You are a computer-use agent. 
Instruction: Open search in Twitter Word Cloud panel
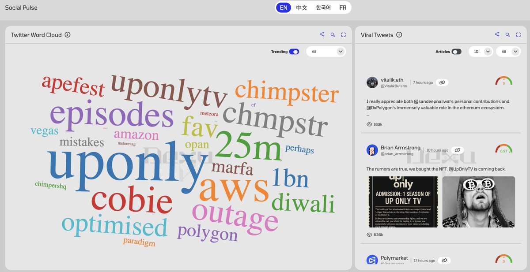point(333,34)
